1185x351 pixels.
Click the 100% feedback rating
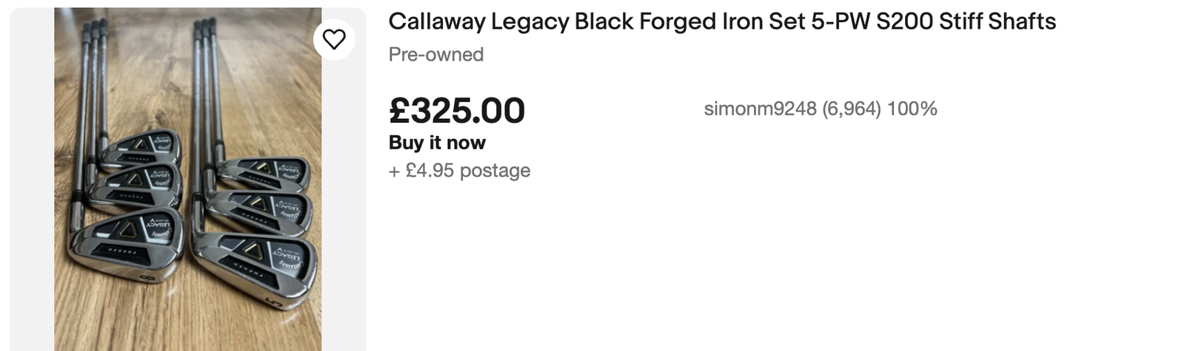912,109
